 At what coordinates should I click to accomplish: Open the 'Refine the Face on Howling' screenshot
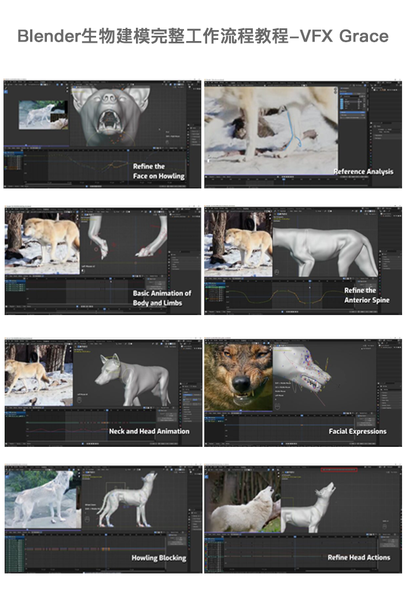(x=102, y=134)
